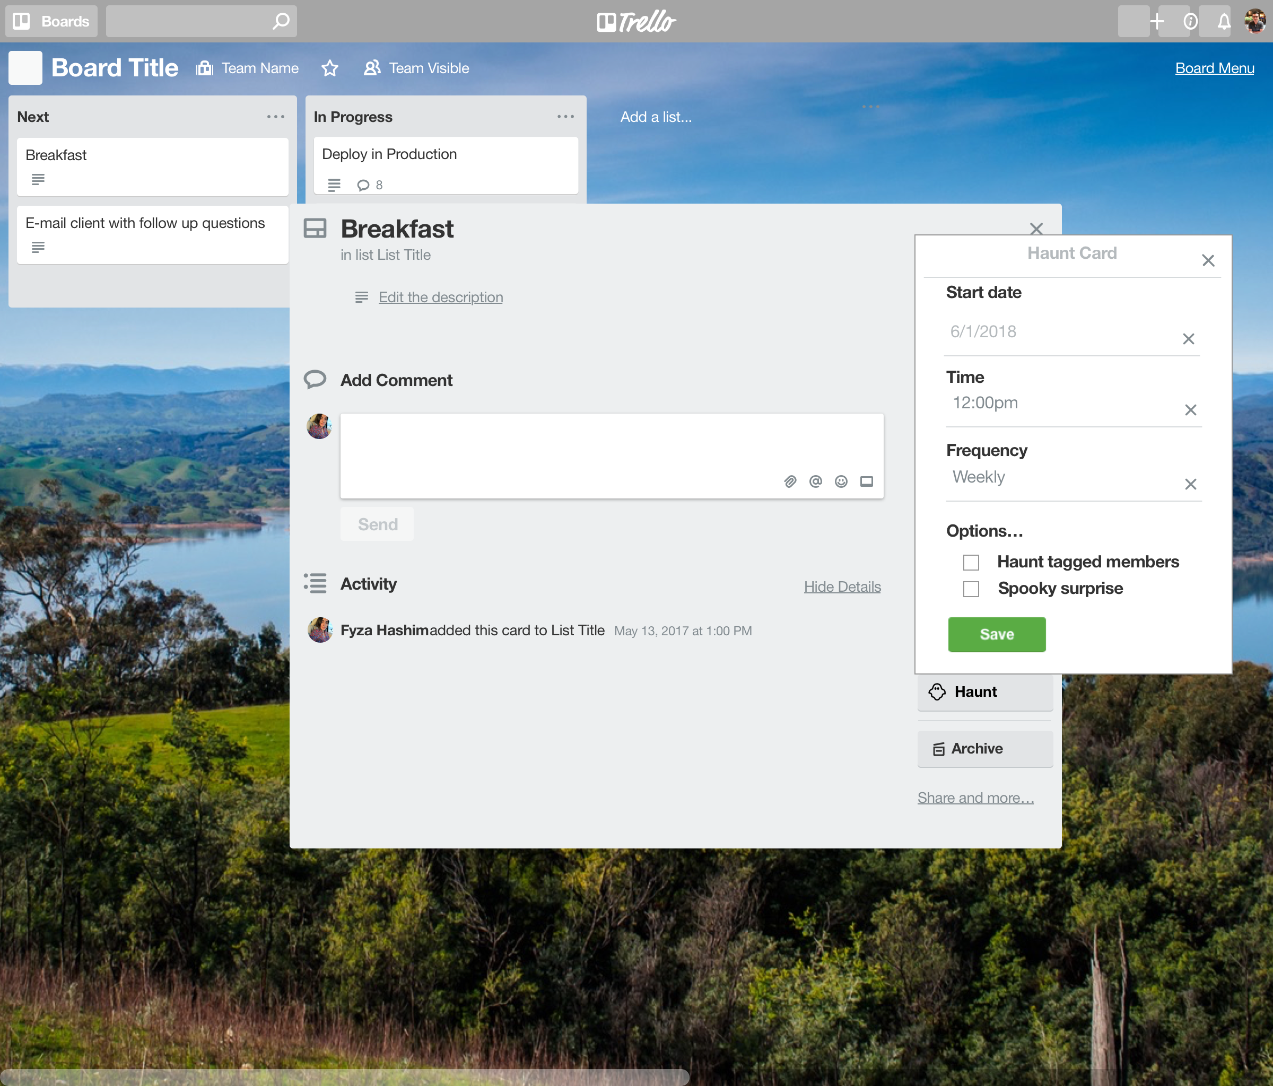
Task: Click the Team Visible people icon
Action: coord(372,68)
